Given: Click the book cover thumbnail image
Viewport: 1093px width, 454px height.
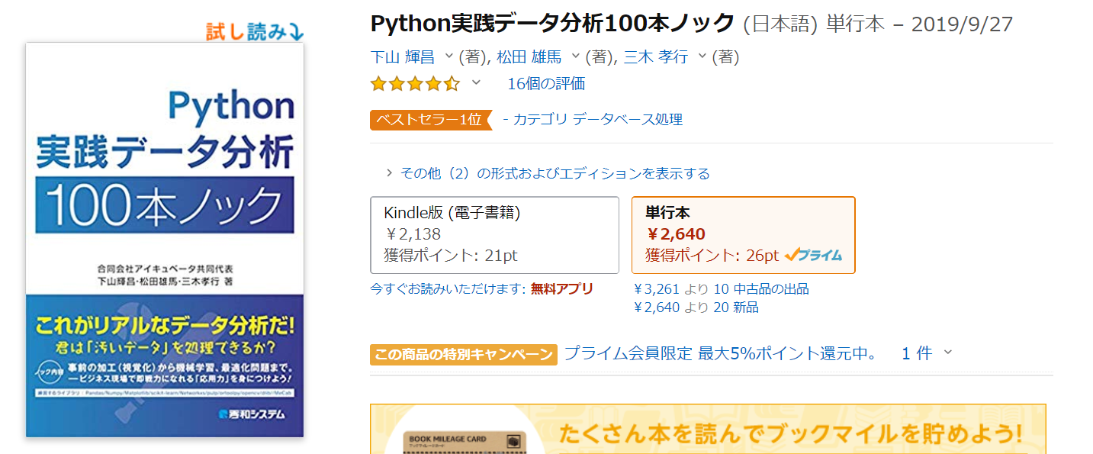Looking at the screenshot, I should (165, 240).
